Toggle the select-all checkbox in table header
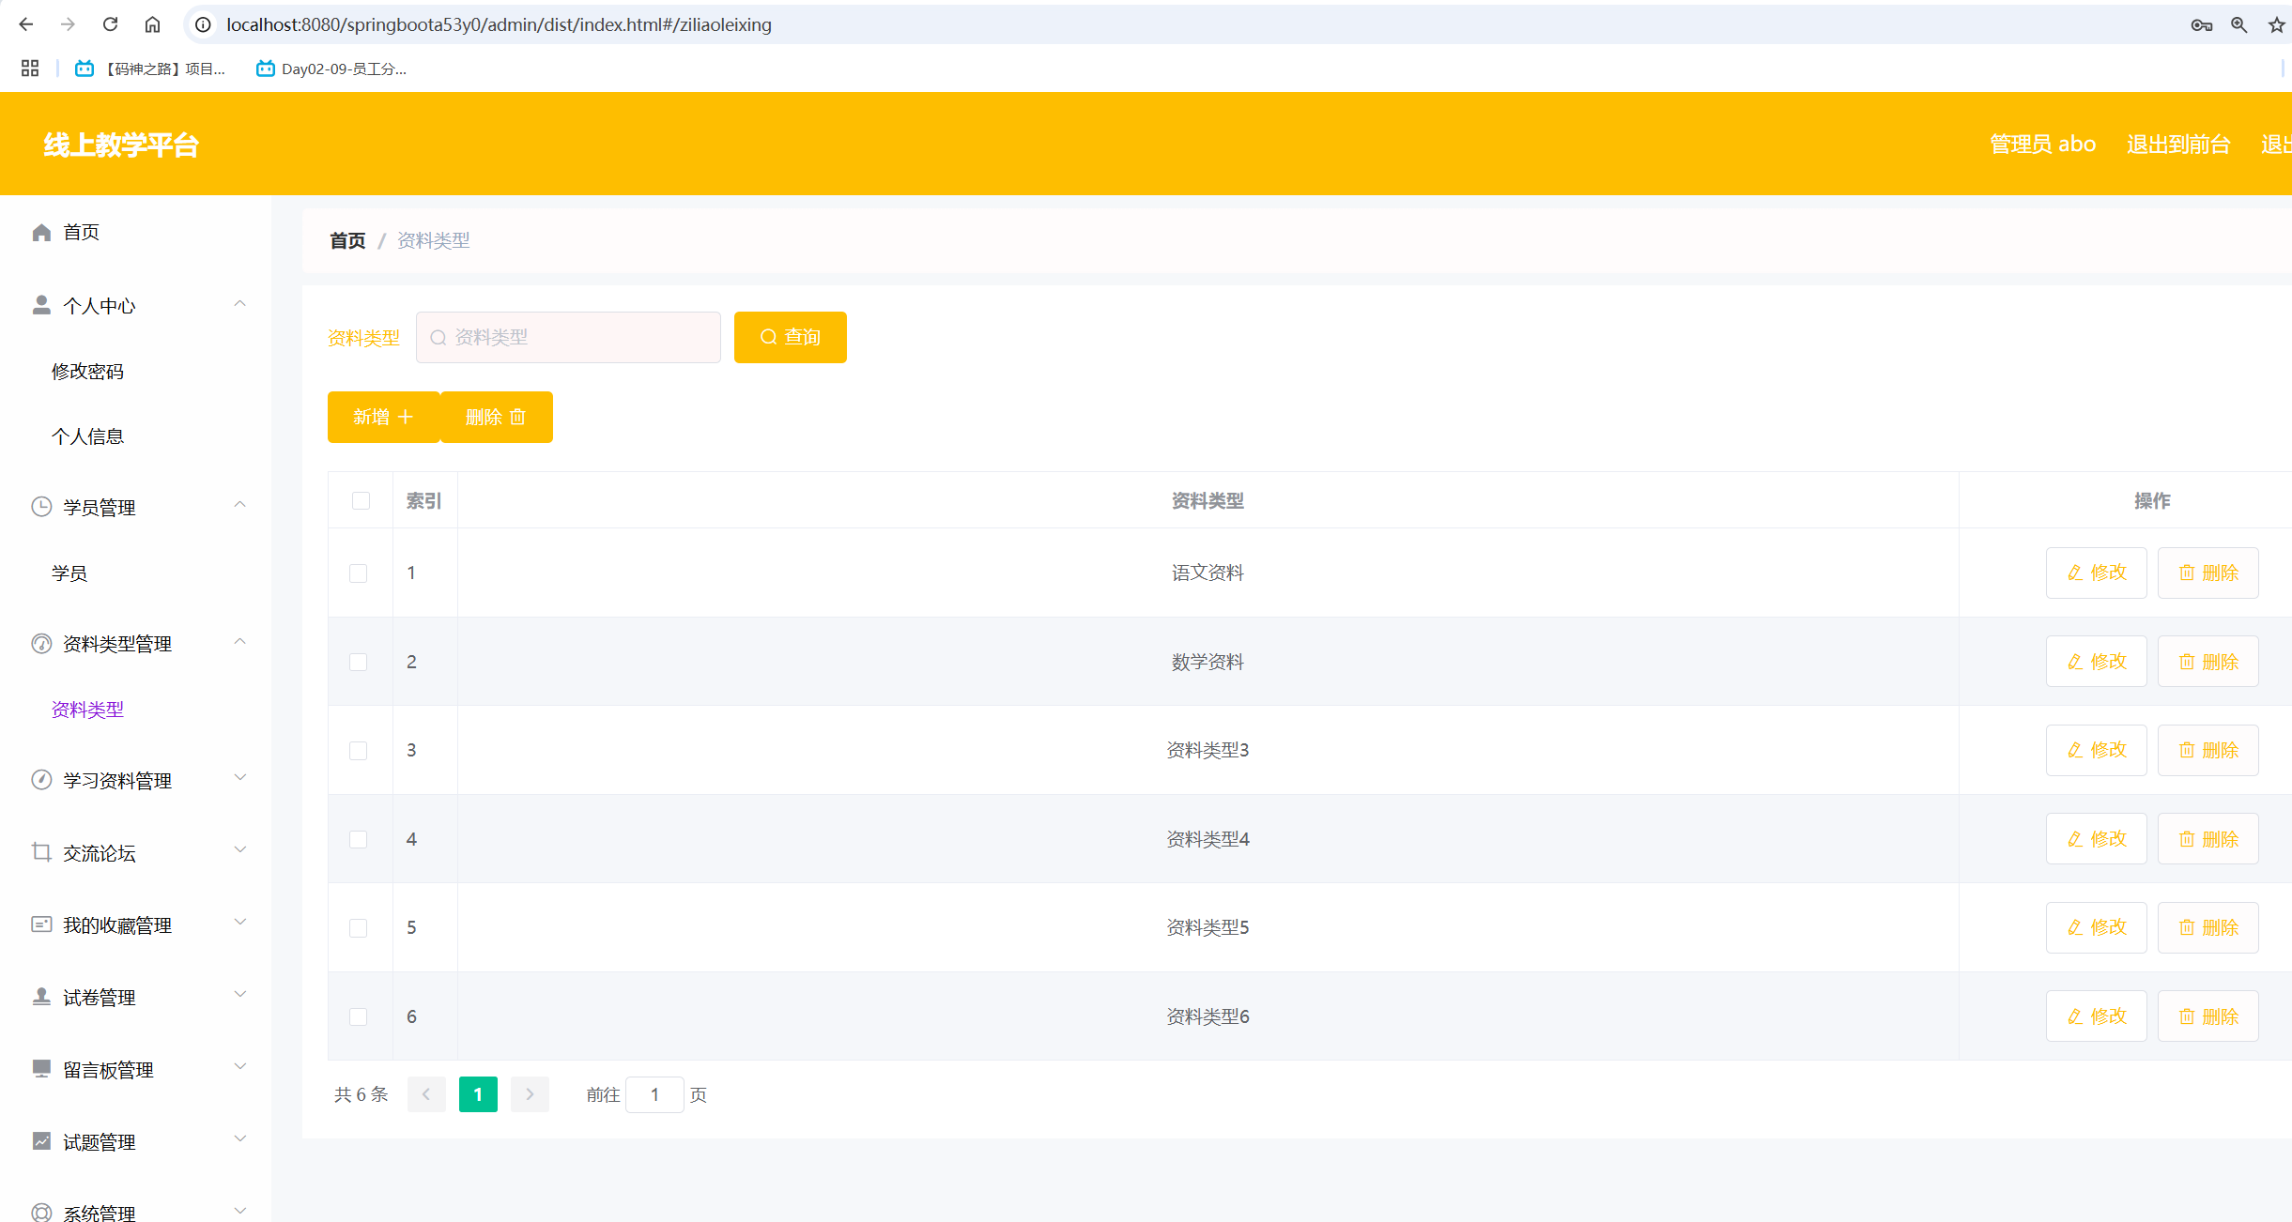The height and width of the screenshot is (1222, 2292). coord(361,500)
